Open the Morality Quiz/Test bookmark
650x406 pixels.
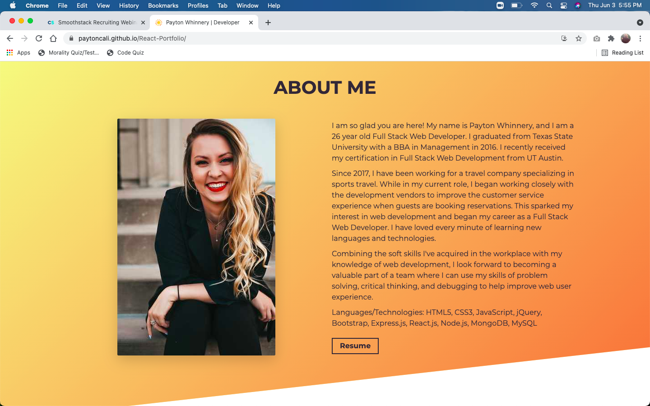coord(69,53)
